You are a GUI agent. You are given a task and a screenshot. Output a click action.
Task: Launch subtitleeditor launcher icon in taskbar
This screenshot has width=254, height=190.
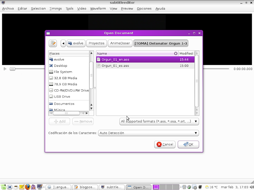click(39, 187)
